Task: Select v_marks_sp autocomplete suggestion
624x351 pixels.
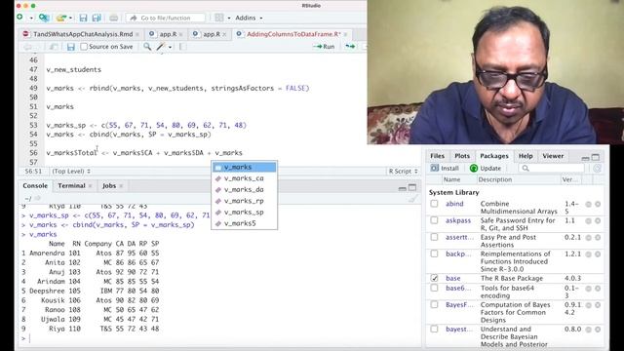Action: [x=244, y=213]
